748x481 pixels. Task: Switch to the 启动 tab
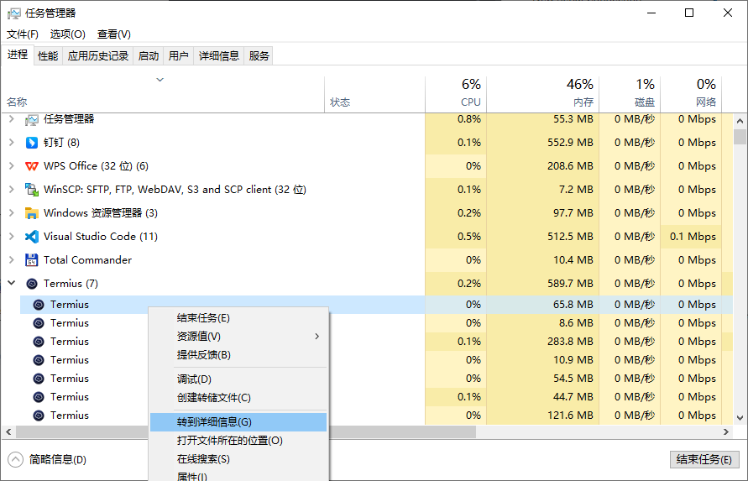point(149,56)
